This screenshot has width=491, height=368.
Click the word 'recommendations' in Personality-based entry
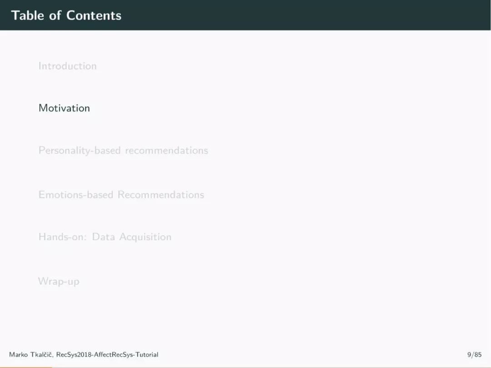click(166, 151)
